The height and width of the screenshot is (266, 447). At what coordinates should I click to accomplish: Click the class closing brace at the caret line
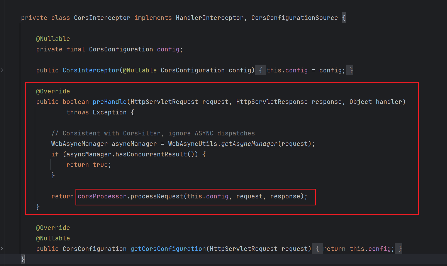point(23,259)
